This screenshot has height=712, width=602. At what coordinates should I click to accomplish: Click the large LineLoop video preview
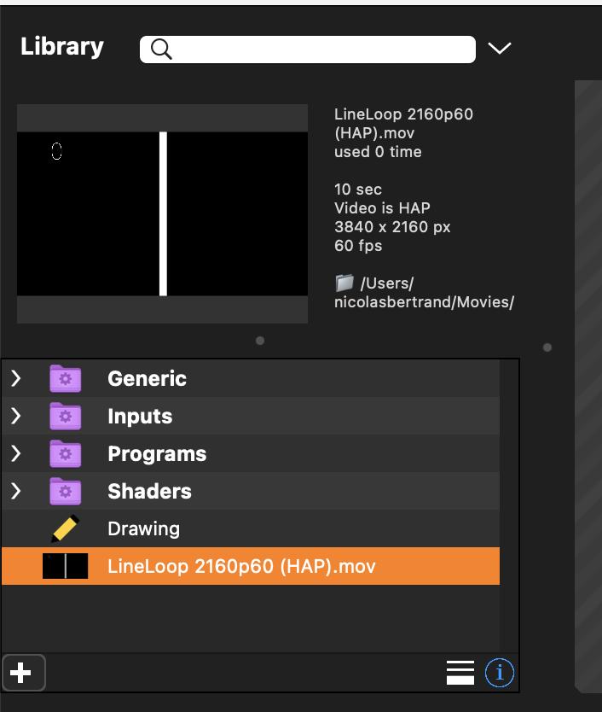[162, 213]
